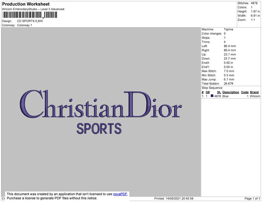
Task: Select the Page 1 of 1 footer
Action: pos(252,199)
